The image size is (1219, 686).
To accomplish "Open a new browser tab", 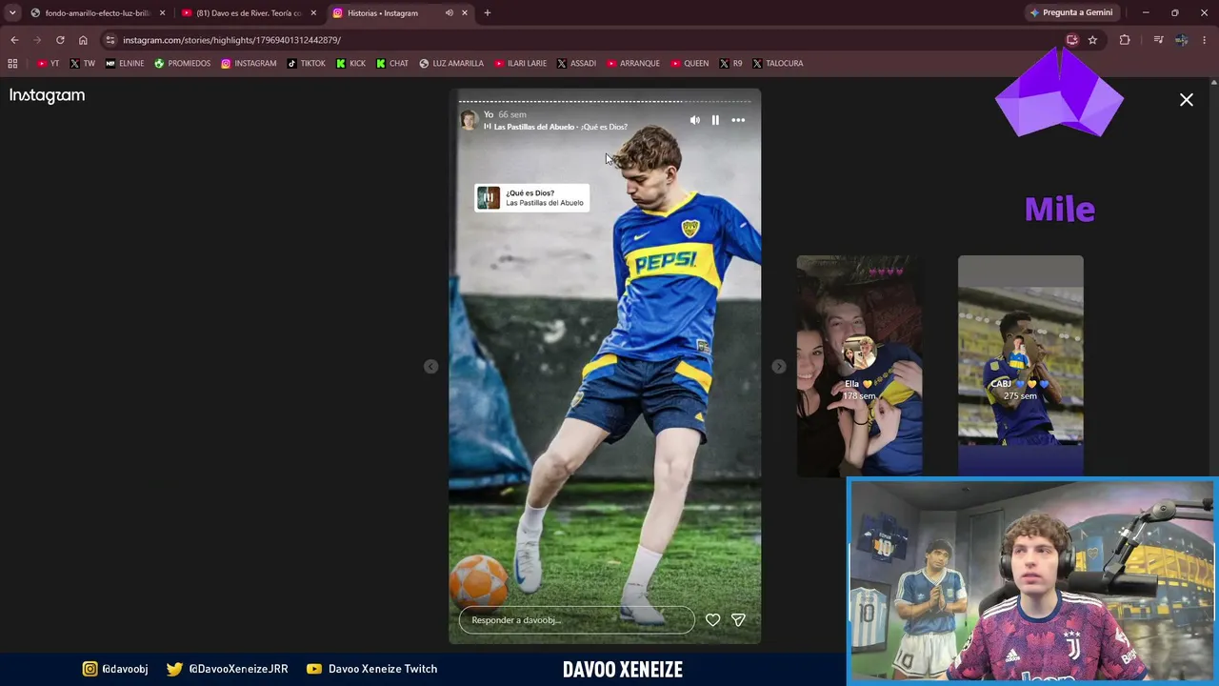I will pos(488,13).
